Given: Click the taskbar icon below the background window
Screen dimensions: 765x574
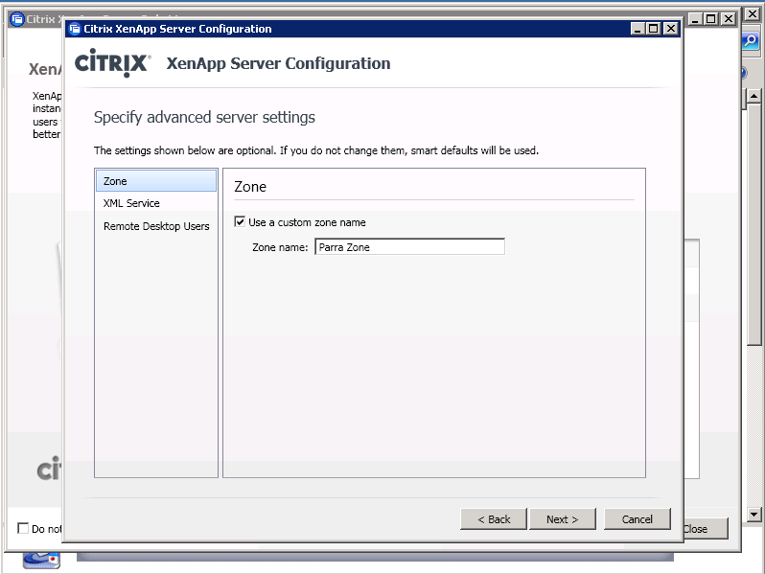Looking at the screenshot, I should tap(41, 561).
